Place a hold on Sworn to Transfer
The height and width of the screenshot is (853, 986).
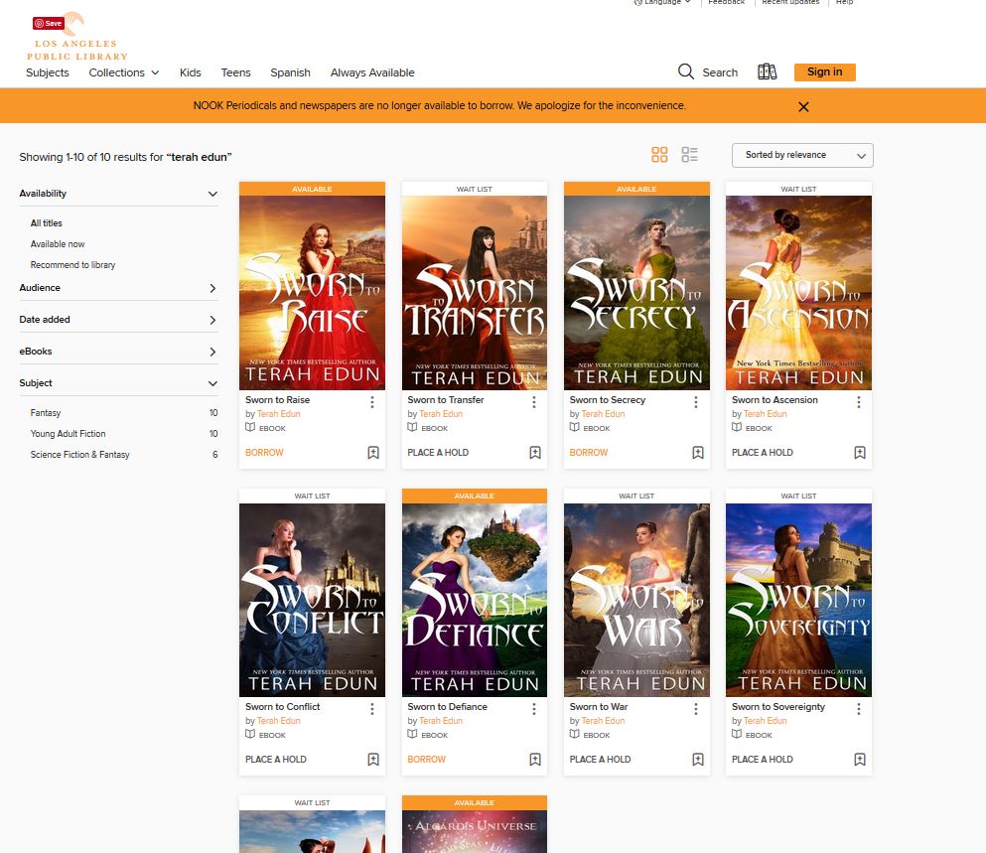(x=438, y=452)
